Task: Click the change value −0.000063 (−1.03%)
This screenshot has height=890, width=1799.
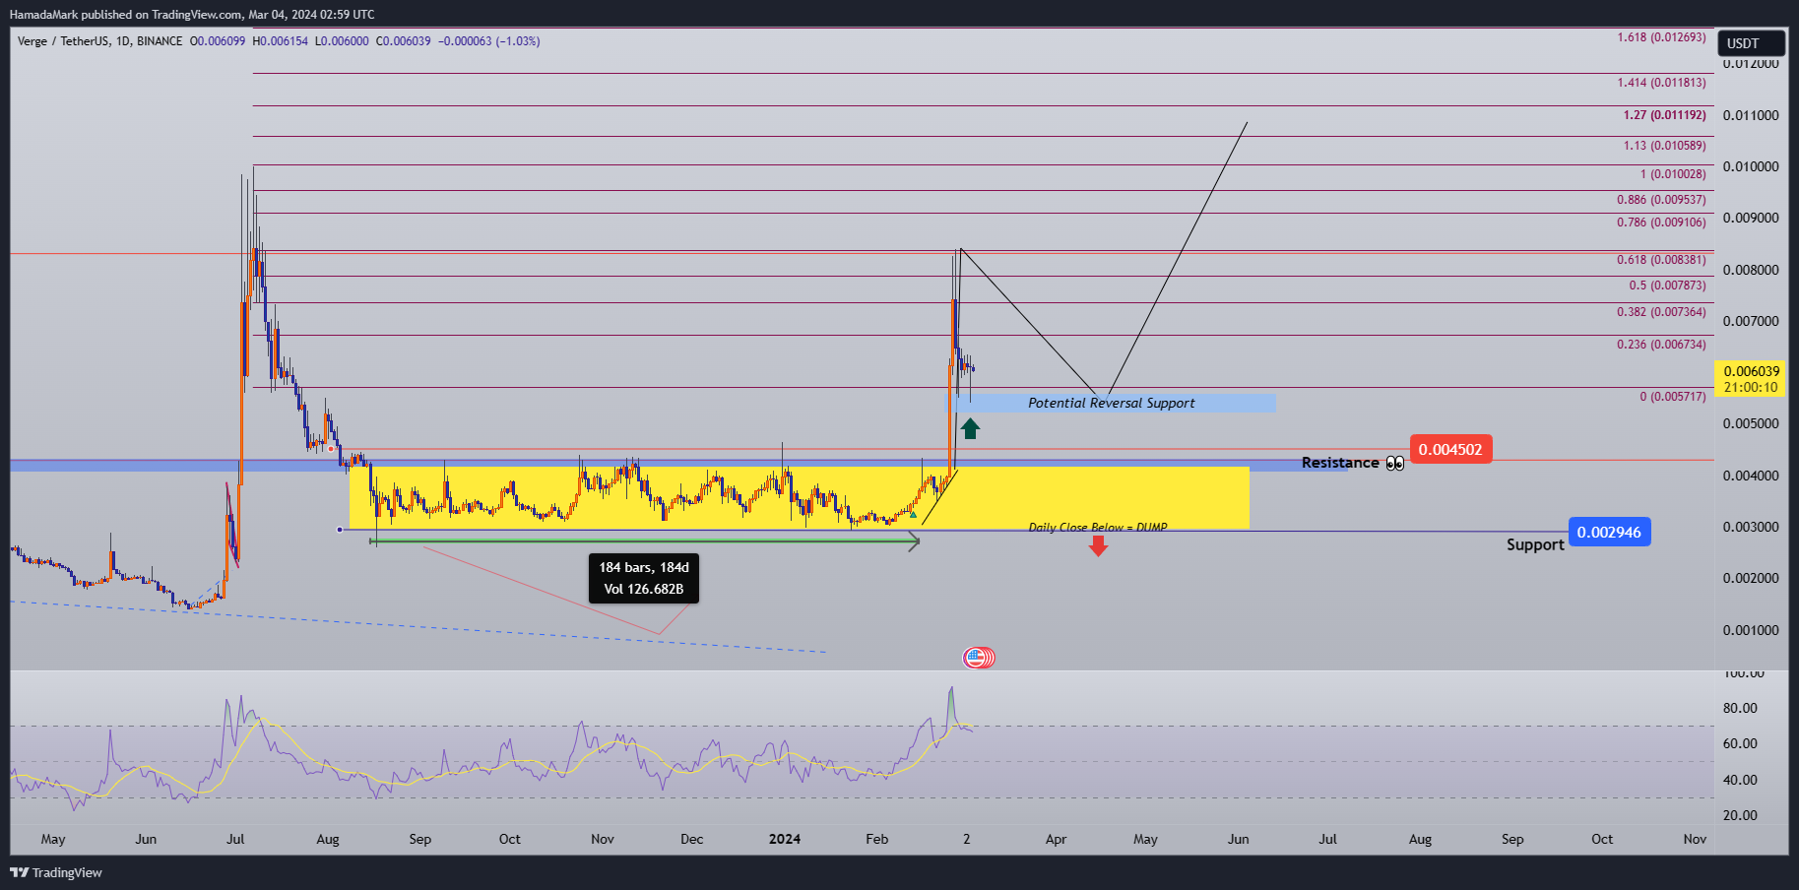Action: [x=488, y=41]
